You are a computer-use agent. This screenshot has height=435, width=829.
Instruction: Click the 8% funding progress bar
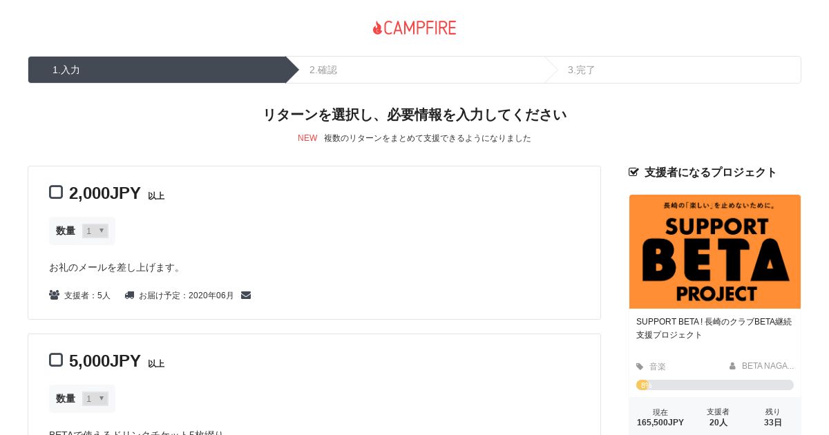click(x=715, y=385)
